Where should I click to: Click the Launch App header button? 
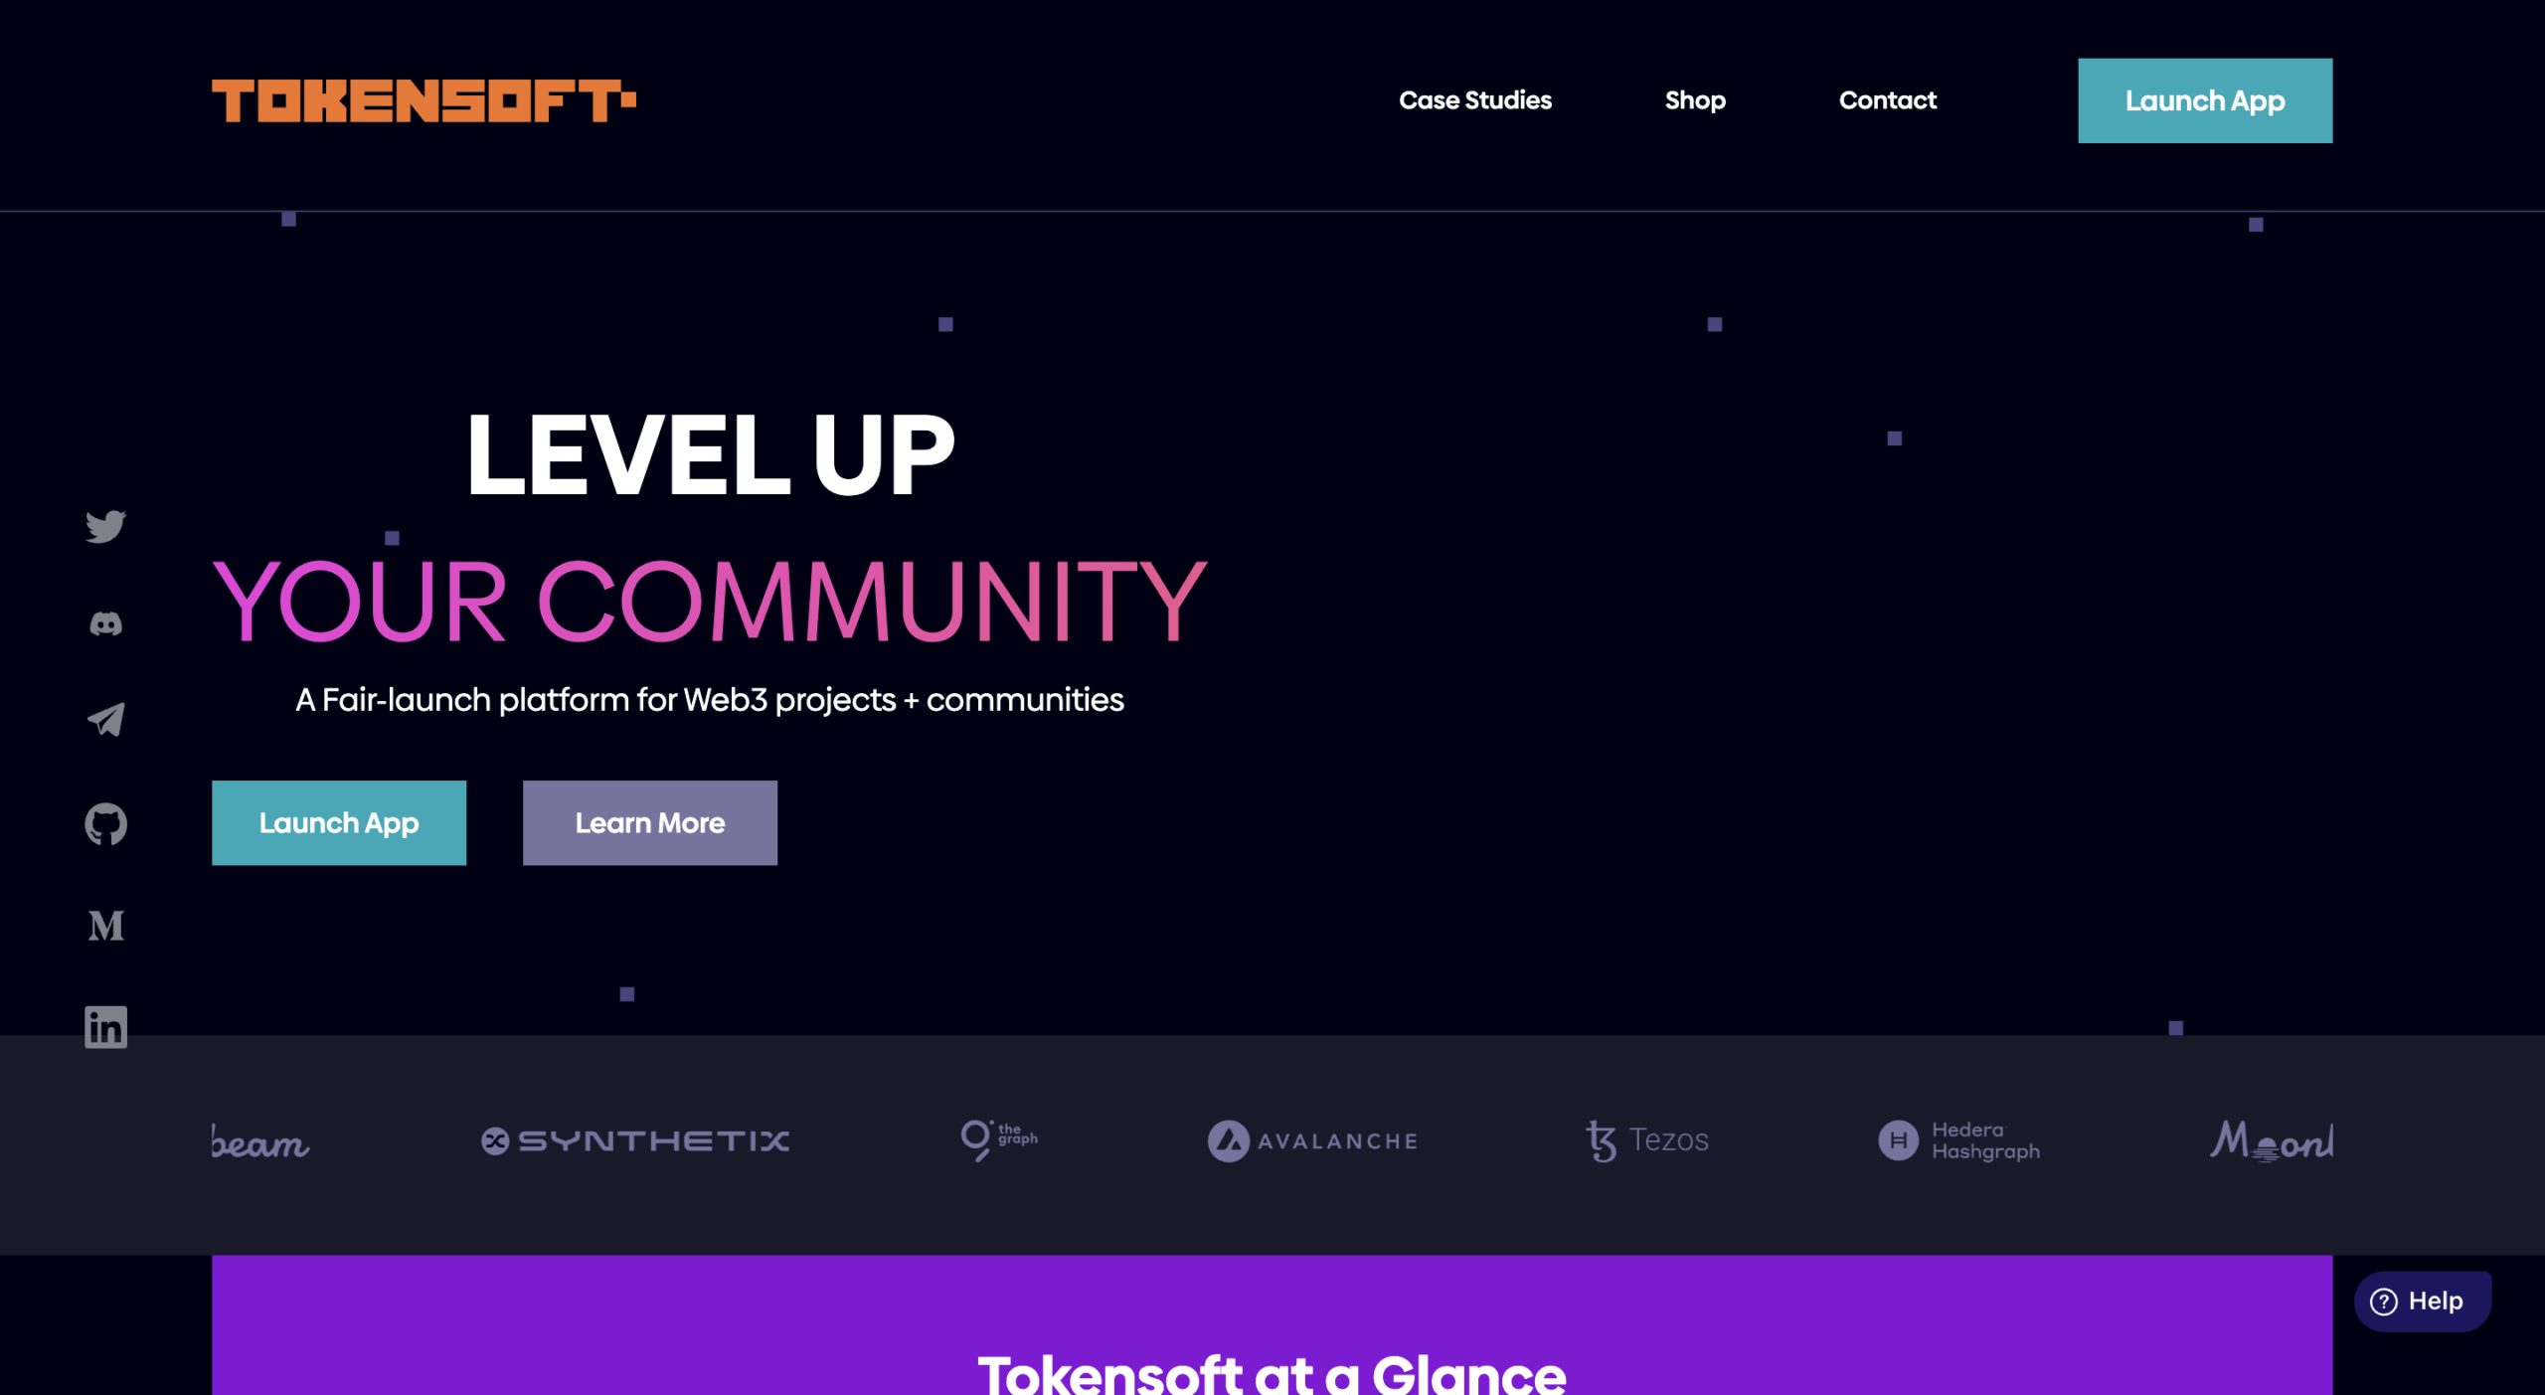2205,99
